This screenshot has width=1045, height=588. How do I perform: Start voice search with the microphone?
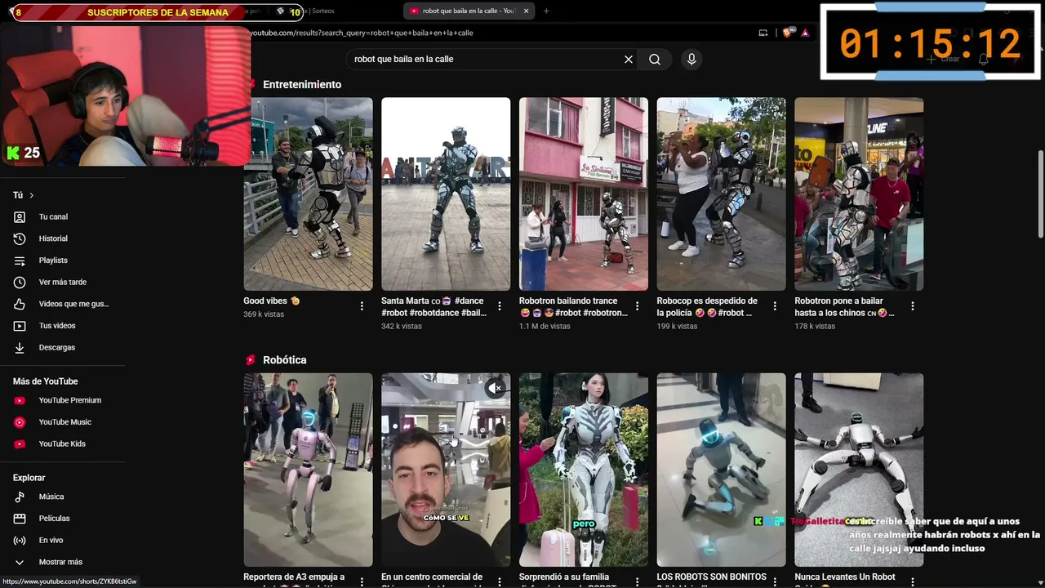(x=691, y=59)
